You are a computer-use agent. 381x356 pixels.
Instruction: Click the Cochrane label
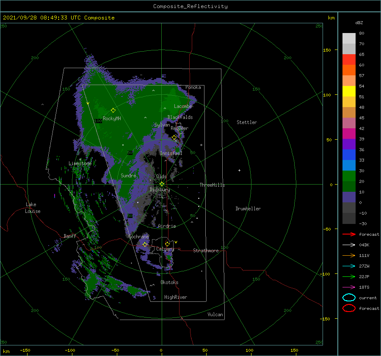pyautogui.click(x=138, y=237)
